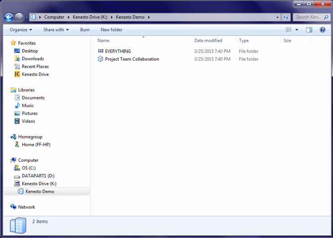This screenshot has width=333, height=238.
Task: Open Downloads from Favorites
Action: [x=33, y=58]
